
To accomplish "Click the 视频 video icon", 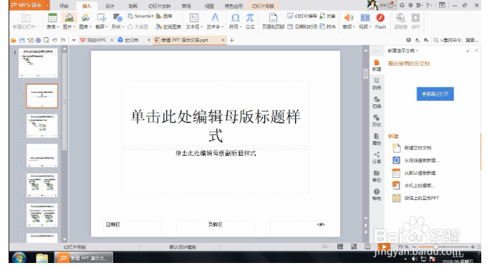I will pyautogui.click(x=365, y=18).
